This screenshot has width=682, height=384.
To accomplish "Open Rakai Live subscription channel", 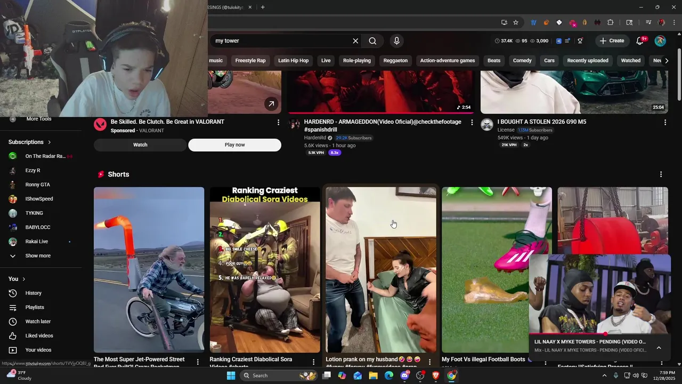I will pos(37,242).
